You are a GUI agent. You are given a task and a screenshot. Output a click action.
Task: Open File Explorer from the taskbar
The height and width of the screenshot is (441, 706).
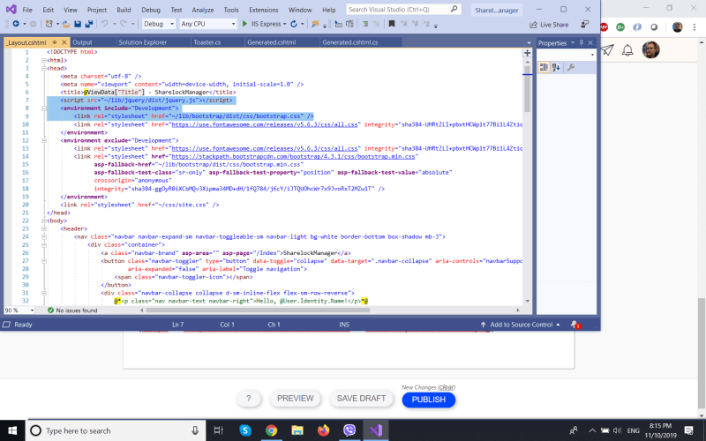297,430
